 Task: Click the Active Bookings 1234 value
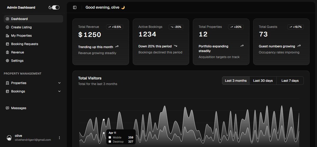147,34
